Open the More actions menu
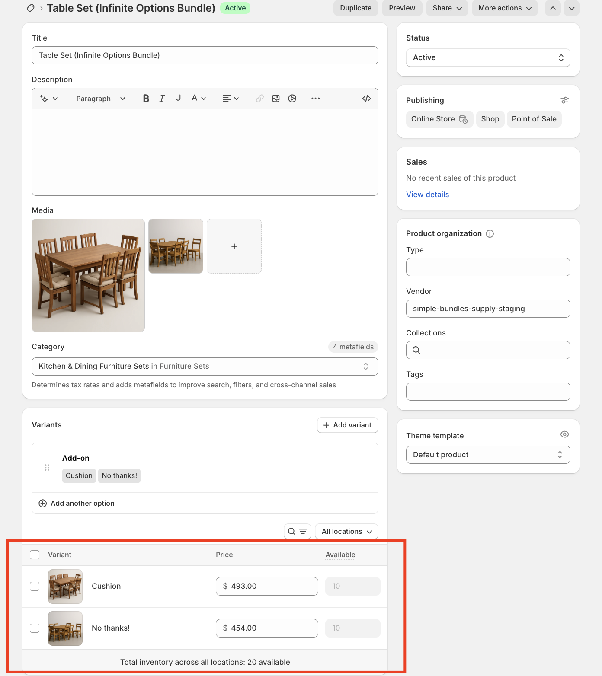Image resolution: width=602 pixels, height=676 pixels. pyautogui.click(x=505, y=8)
